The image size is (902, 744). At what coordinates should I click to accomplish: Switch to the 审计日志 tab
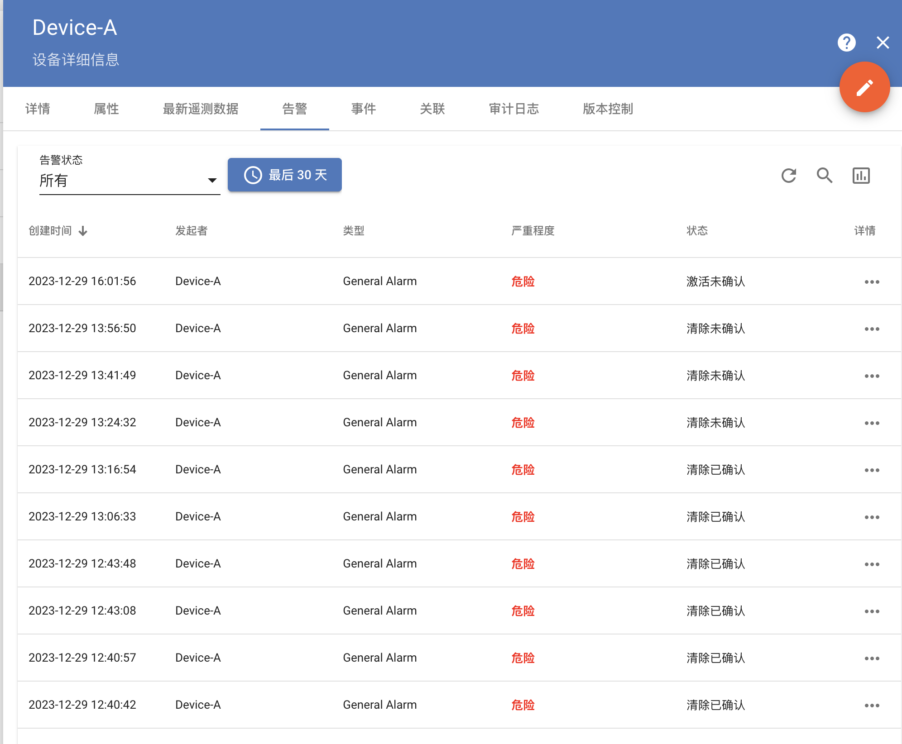(513, 109)
